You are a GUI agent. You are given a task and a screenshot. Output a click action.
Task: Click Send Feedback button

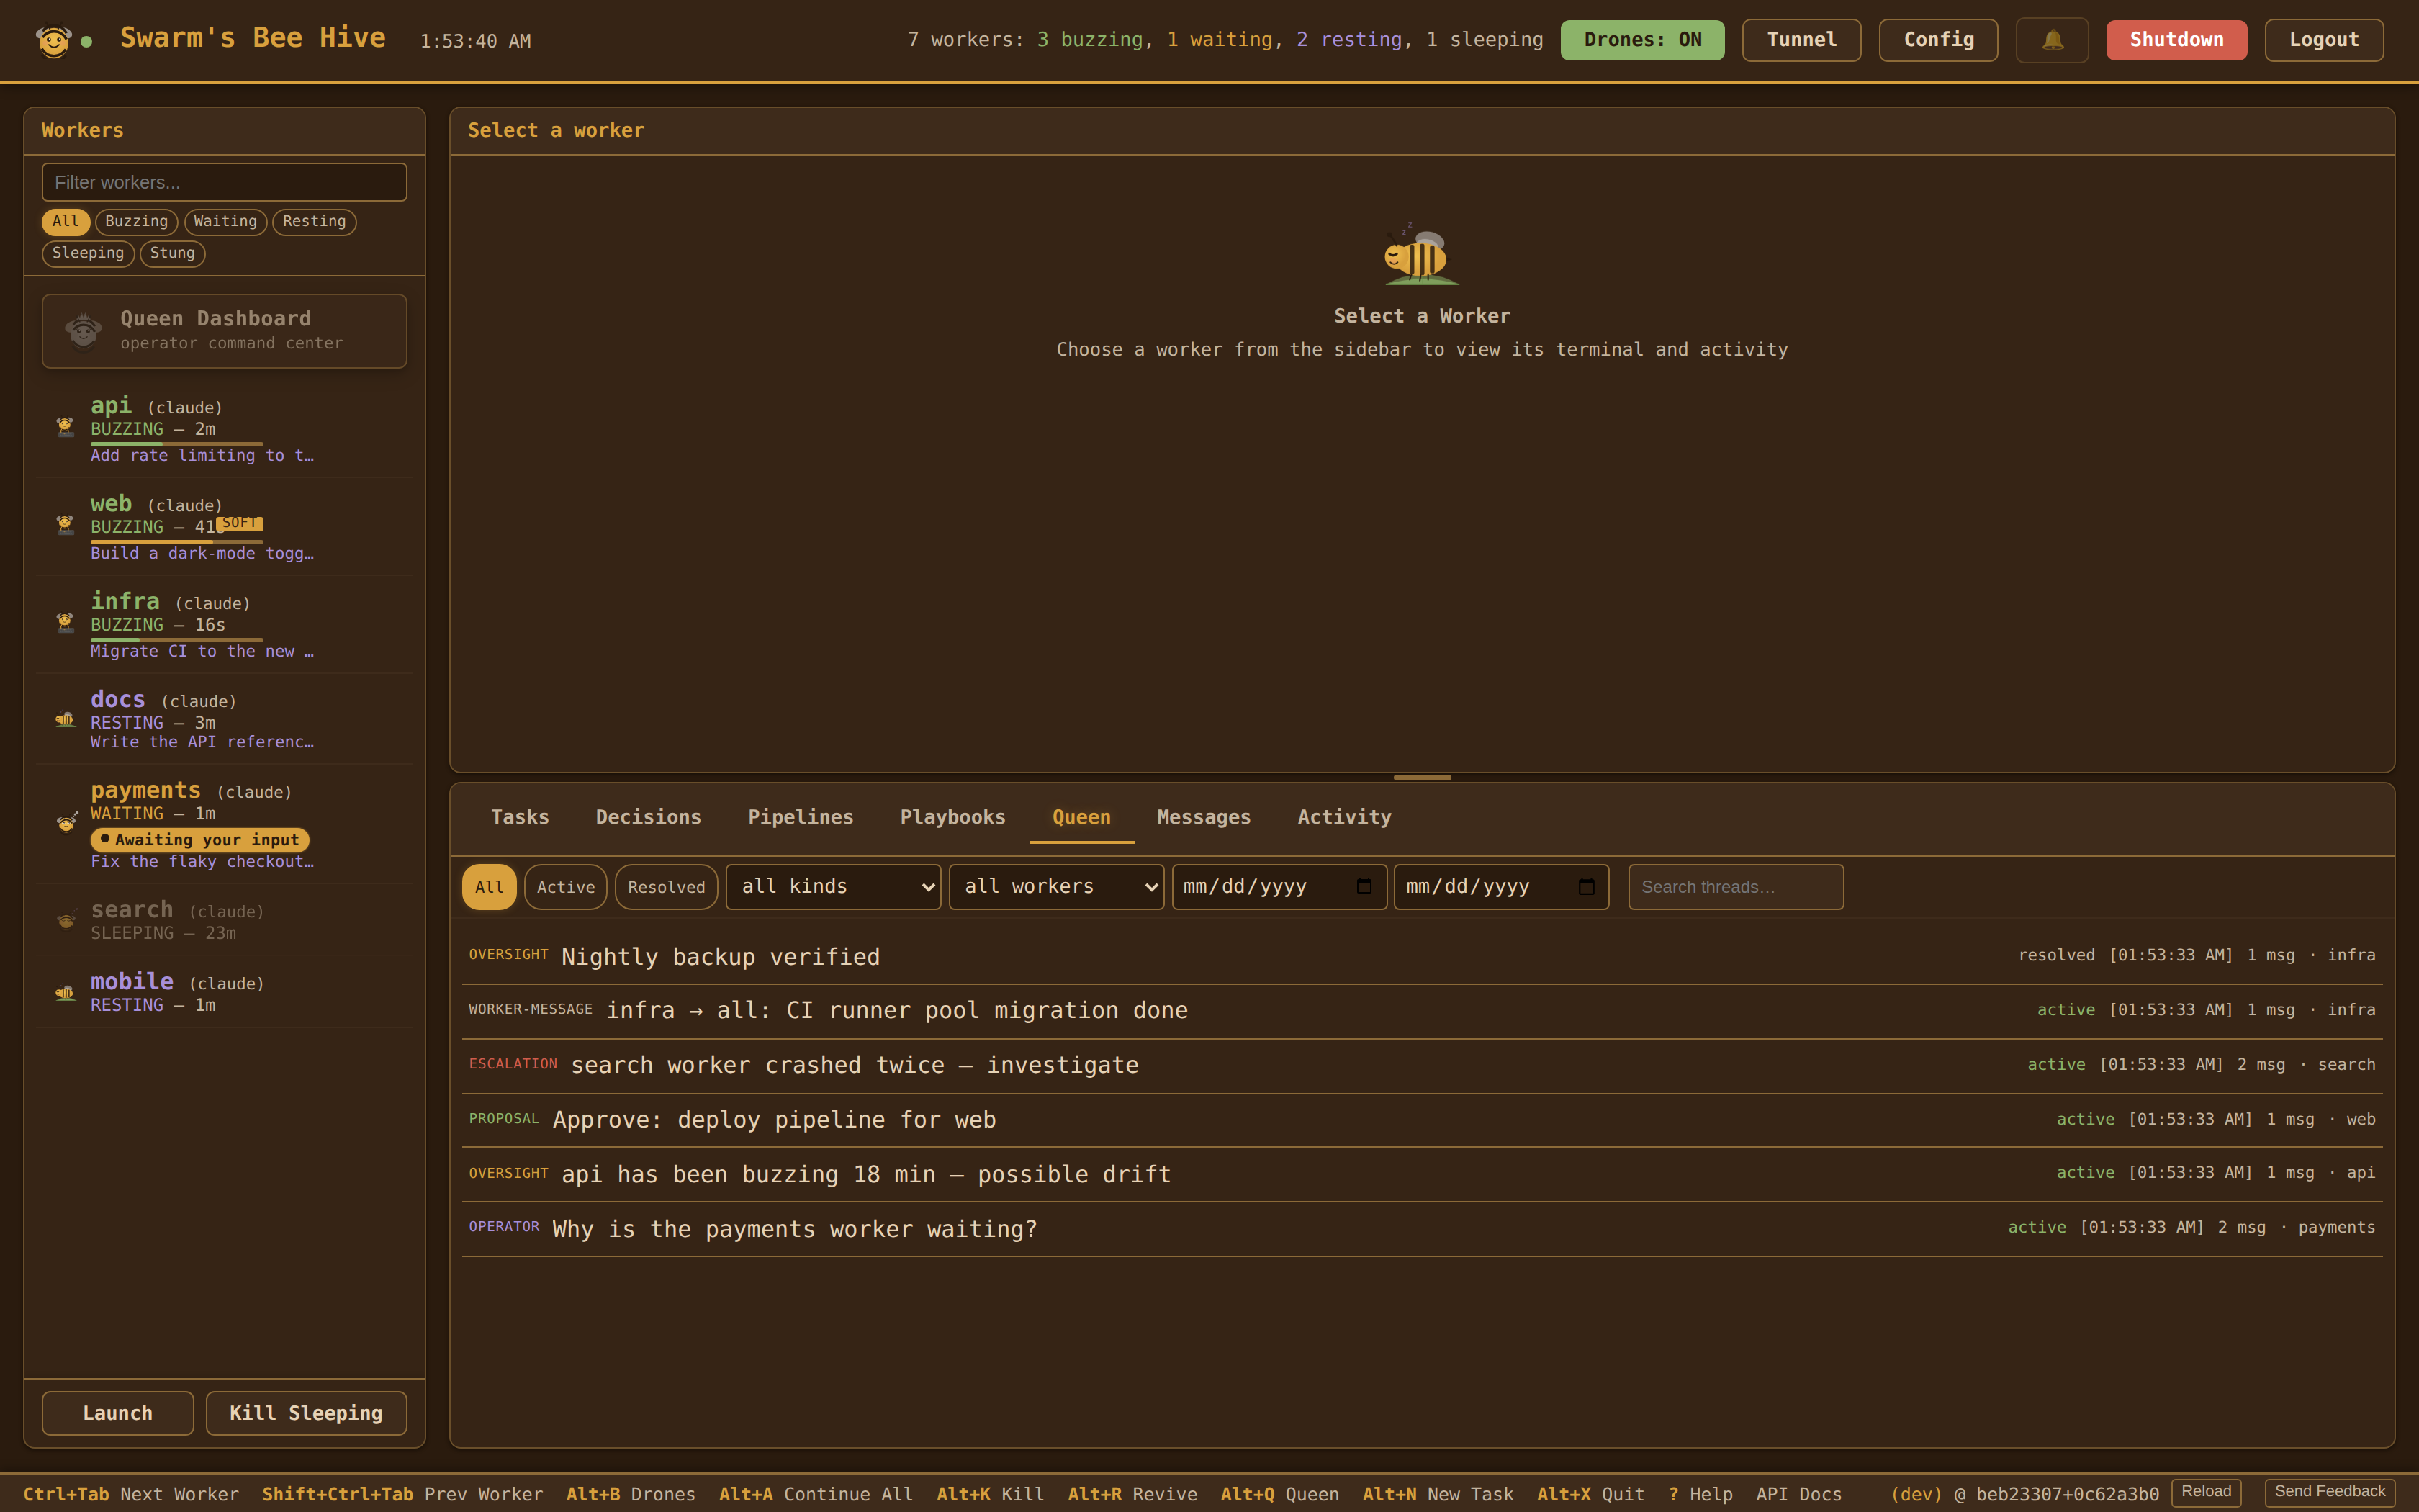[x=2330, y=1492]
